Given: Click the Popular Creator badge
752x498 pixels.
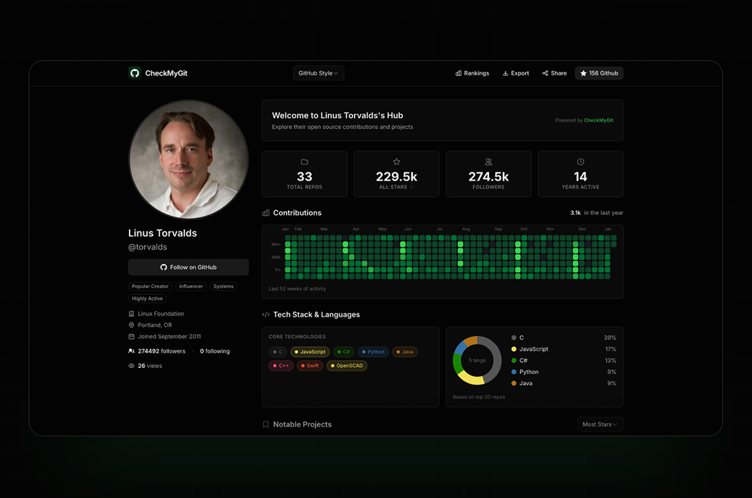Looking at the screenshot, I should pos(150,286).
